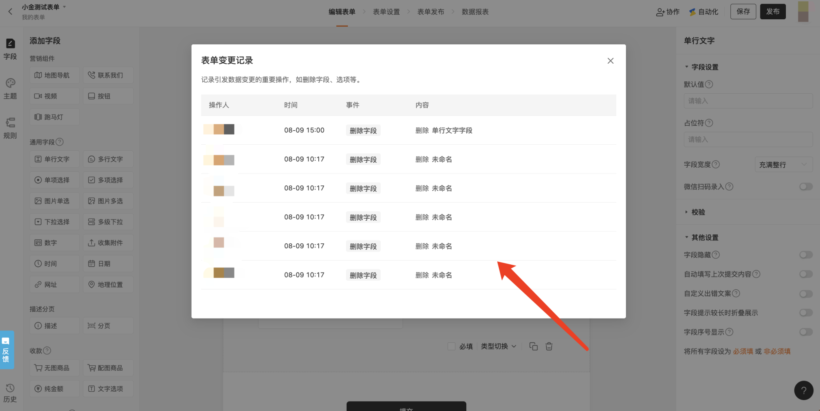Toggle 字段序号显示 switch
This screenshot has height=411, width=820.
pyautogui.click(x=806, y=332)
